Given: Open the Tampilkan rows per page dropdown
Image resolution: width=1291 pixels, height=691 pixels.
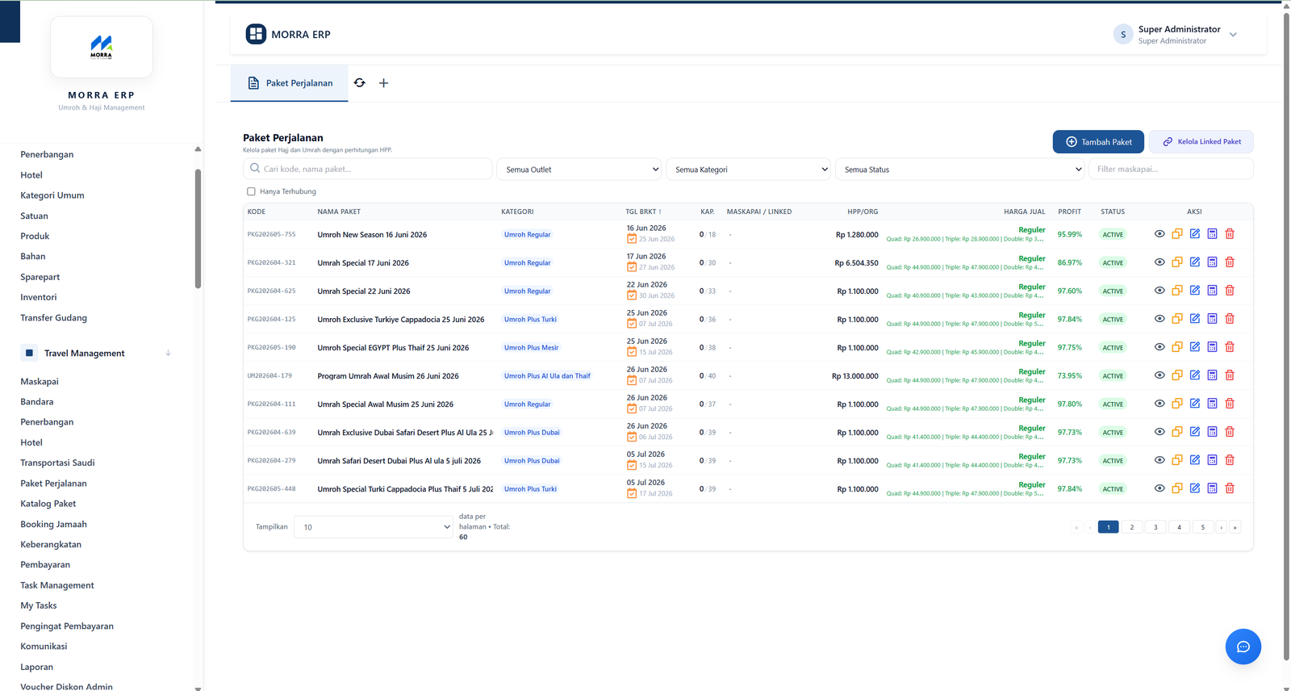Looking at the screenshot, I should [374, 527].
